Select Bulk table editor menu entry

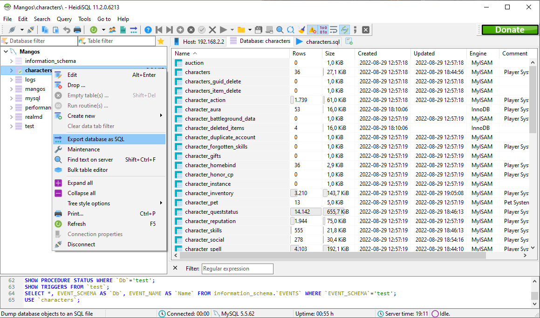[109, 170]
